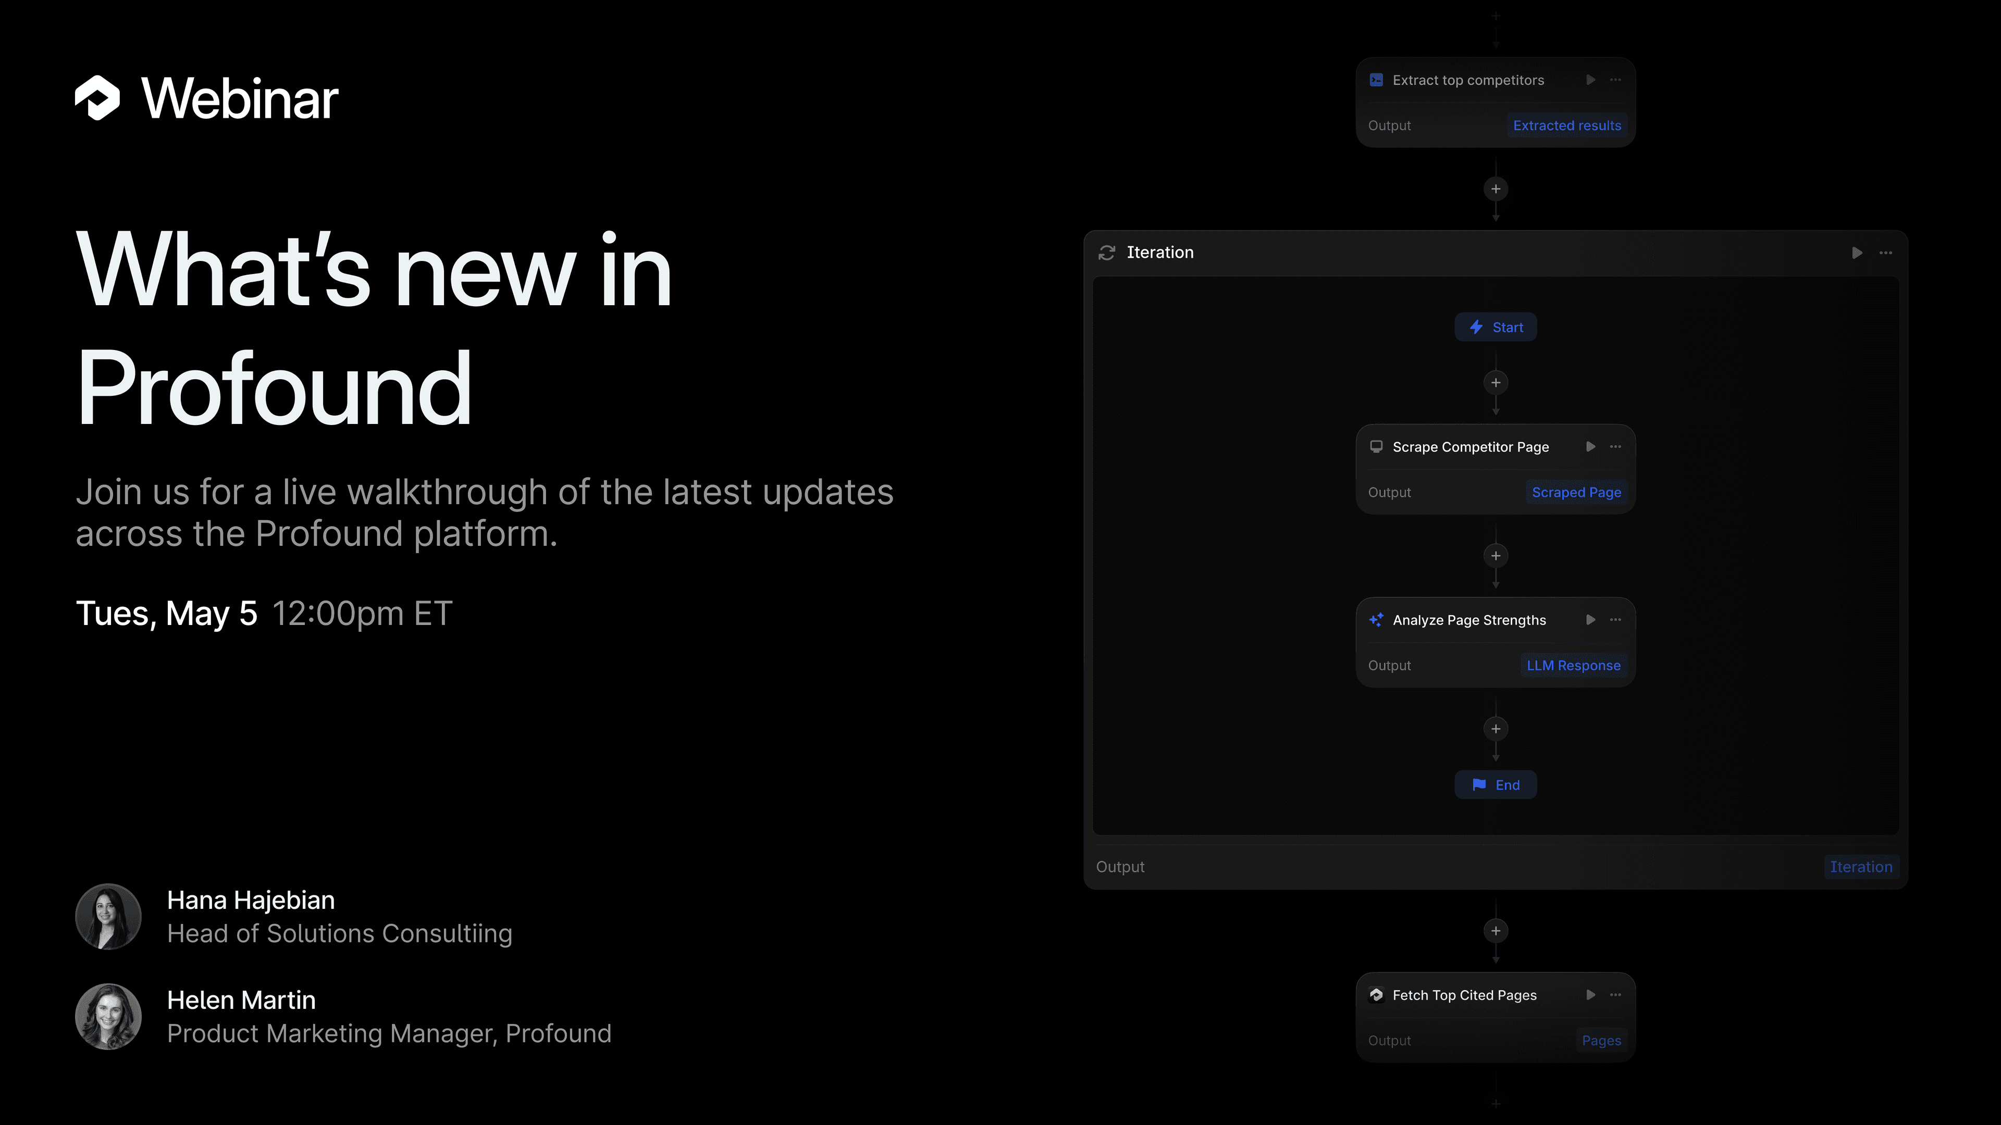
Task: Open more options for Analyze Page Strengths
Action: 1615,620
